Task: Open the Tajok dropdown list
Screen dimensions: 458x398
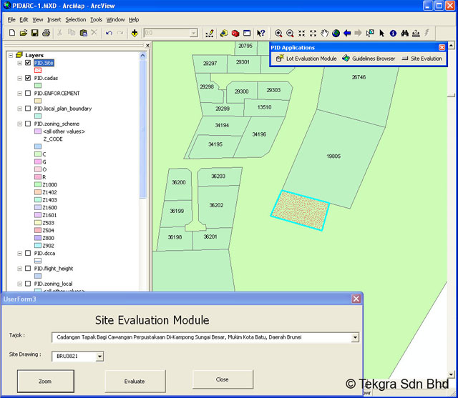Action: [x=355, y=338]
